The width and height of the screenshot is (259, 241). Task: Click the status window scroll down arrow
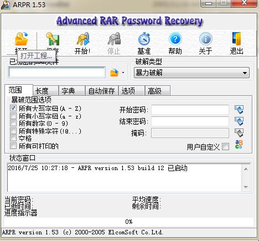(x=246, y=187)
